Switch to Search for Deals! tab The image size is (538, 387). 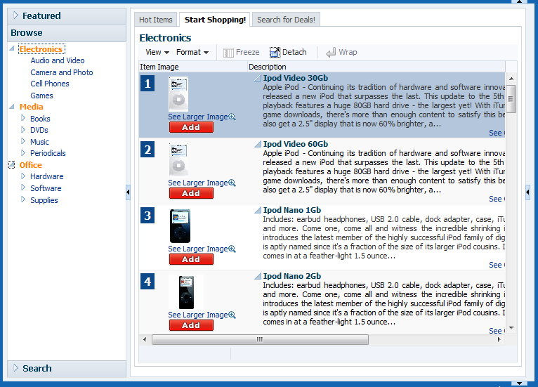[x=286, y=20]
